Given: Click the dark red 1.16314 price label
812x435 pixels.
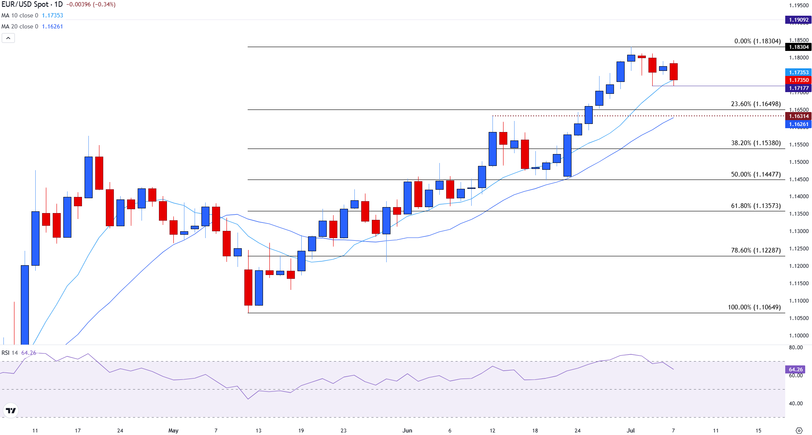Looking at the screenshot, I should pos(798,116).
